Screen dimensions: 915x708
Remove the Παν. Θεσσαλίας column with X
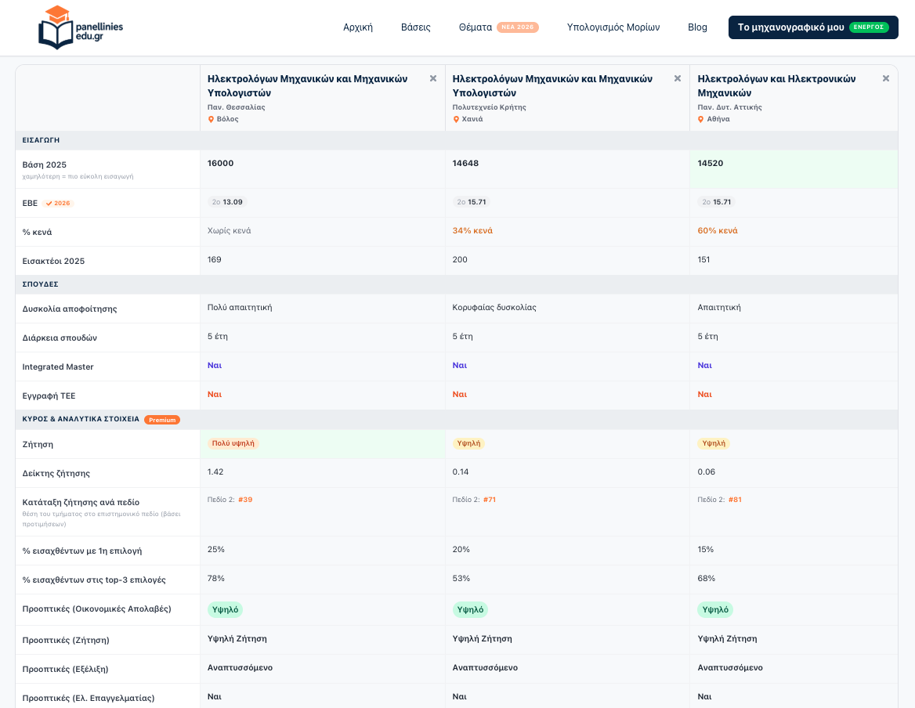point(433,79)
